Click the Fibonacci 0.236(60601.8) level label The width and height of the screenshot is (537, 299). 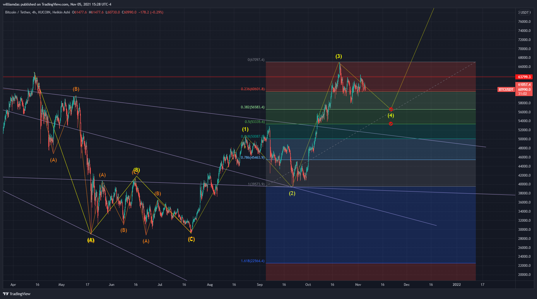click(253, 89)
